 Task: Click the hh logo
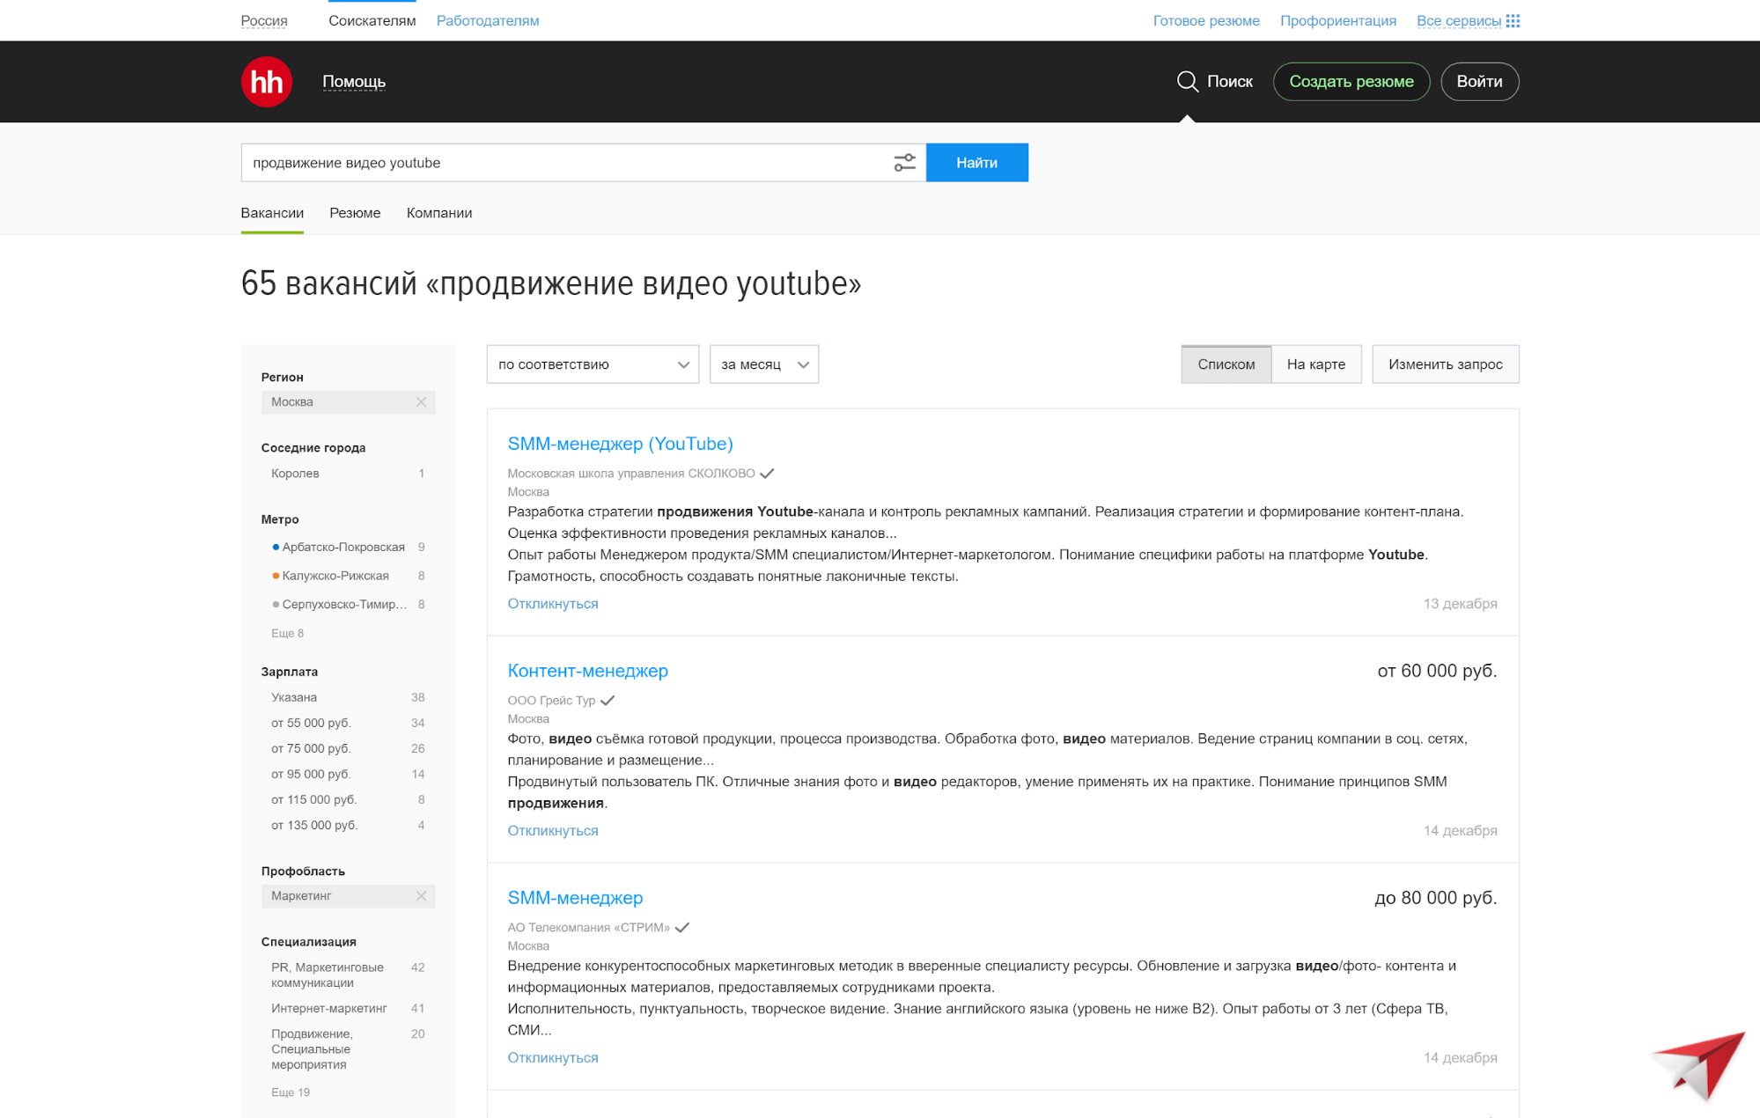coord(266,81)
